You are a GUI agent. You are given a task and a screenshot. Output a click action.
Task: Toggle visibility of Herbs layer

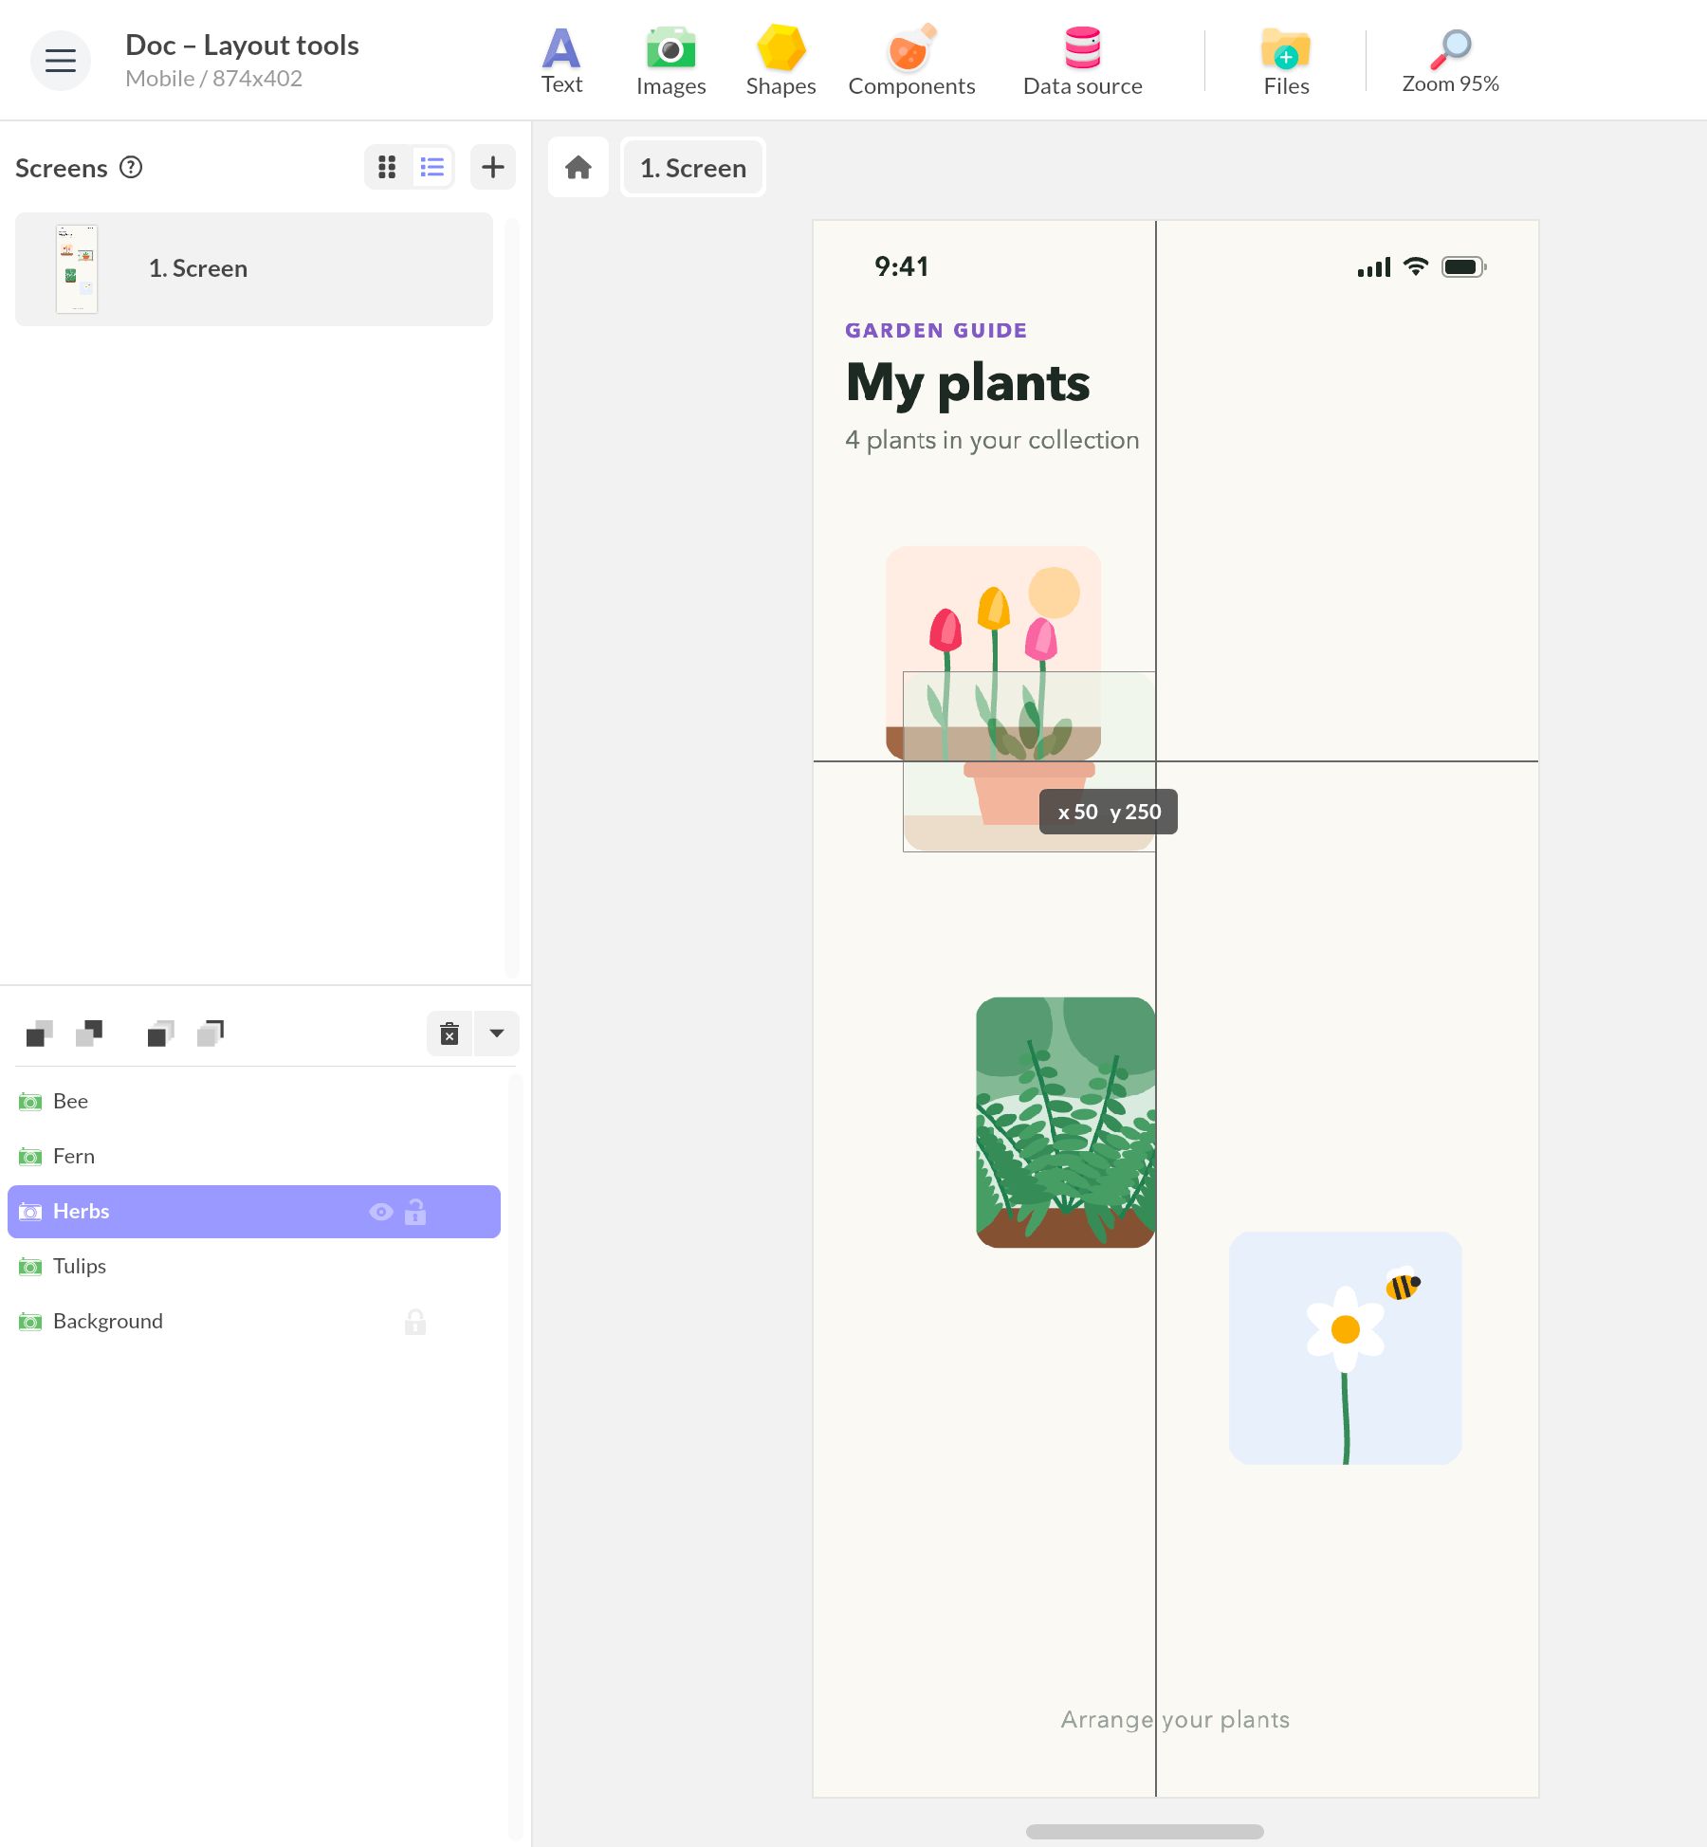coord(381,1212)
